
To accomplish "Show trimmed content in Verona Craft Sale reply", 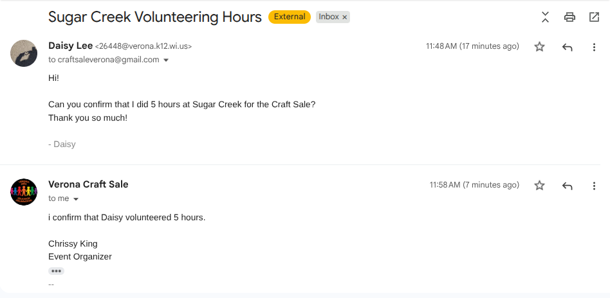I will point(56,271).
